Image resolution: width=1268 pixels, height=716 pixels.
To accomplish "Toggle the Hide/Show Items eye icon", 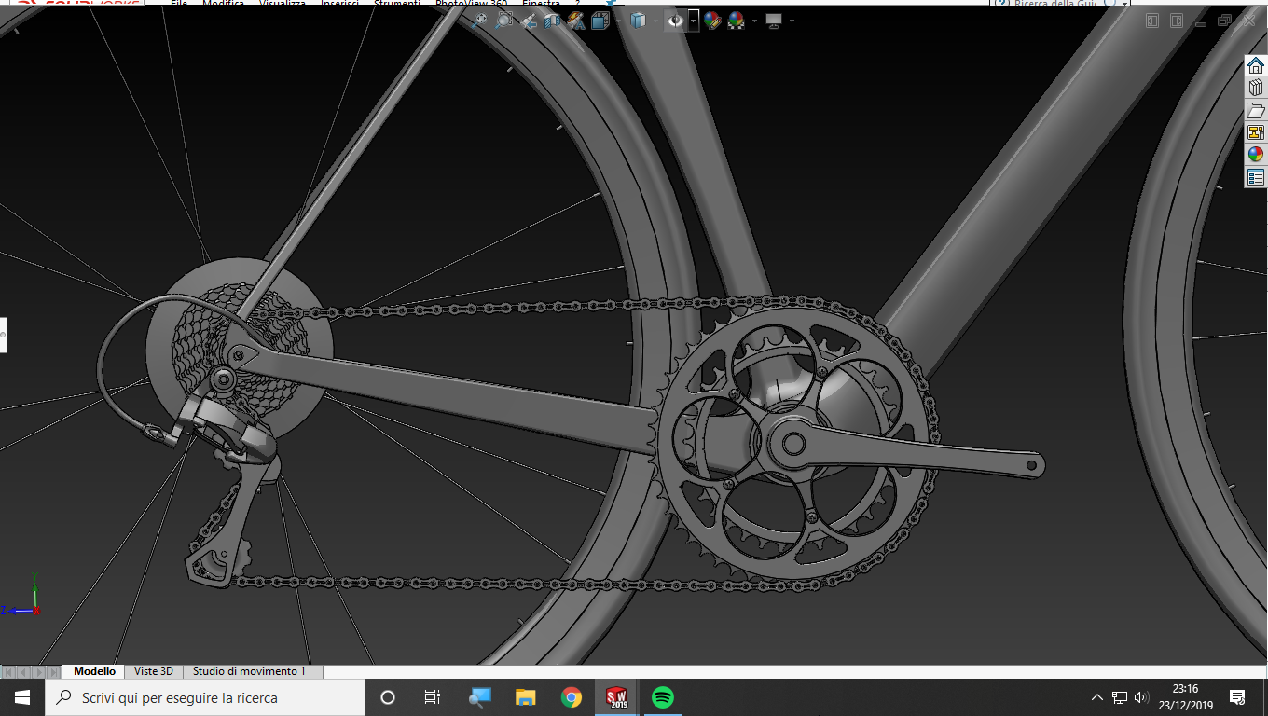I will pyautogui.click(x=675, y=20).
